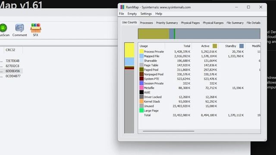Open the File Details tab
Screen dimensions: 276x155
point(253,23)
